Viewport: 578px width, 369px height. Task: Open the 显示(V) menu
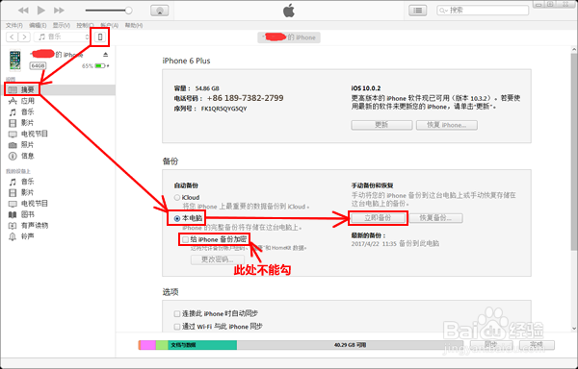(62, 25)
